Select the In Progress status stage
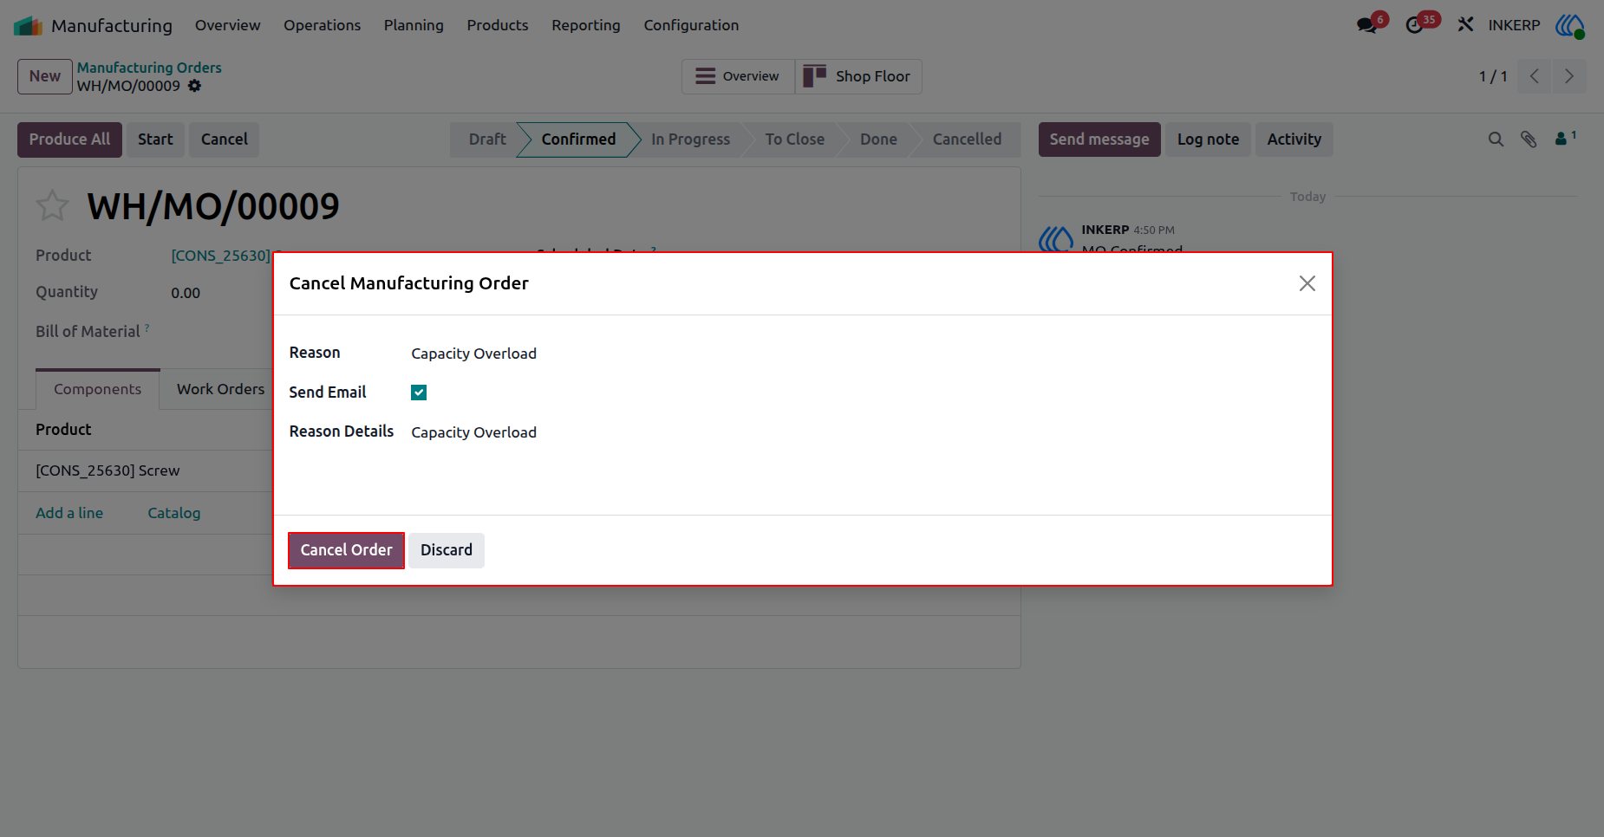The height and width of the screenshot is (837, 1604). tap(690, 139)
